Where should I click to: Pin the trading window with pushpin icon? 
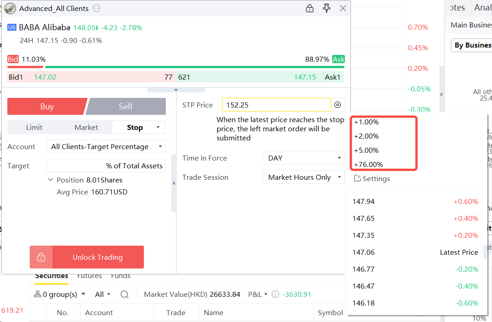[327, 8]
